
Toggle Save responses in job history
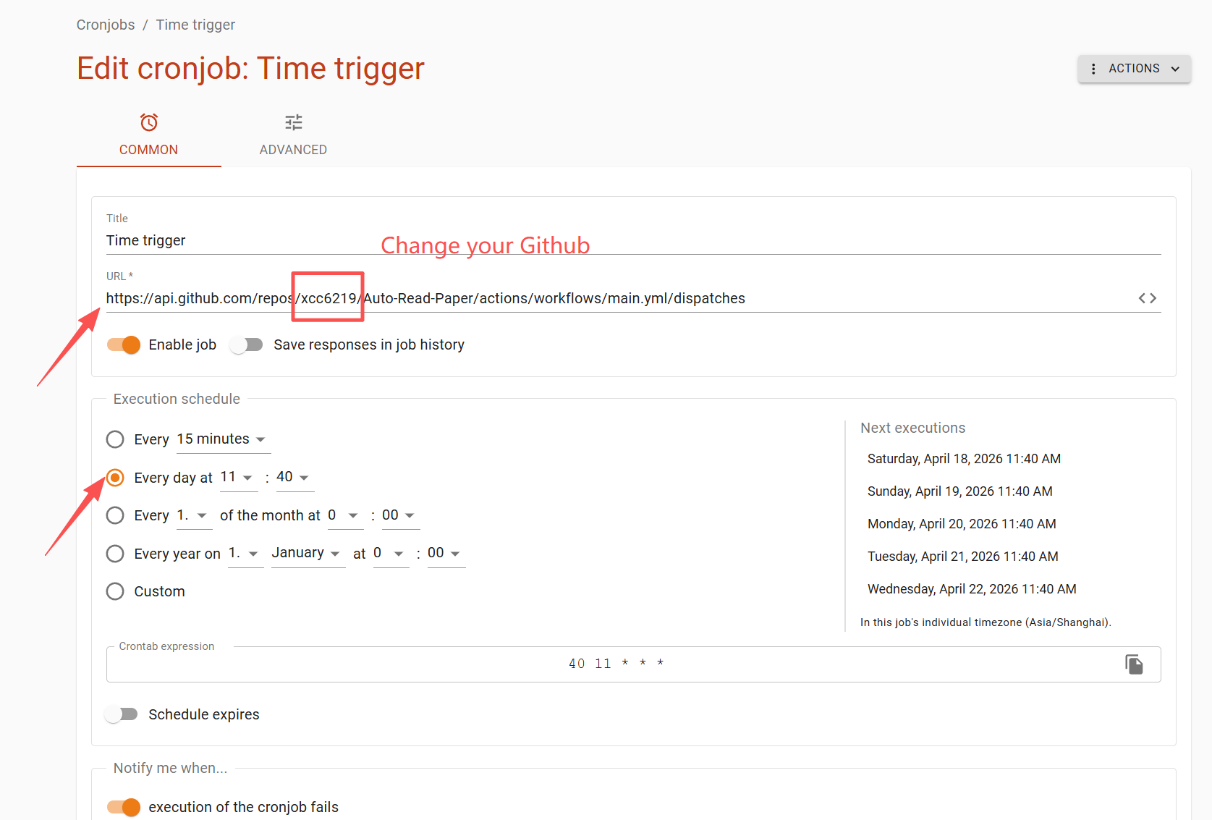click(246, 345)
